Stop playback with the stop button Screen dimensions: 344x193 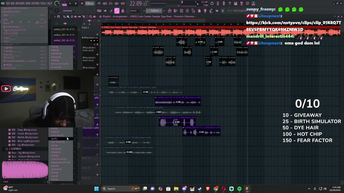tap(76, 4)
